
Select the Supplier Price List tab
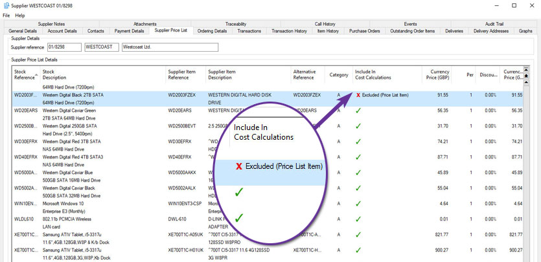[x=171, y=30]
